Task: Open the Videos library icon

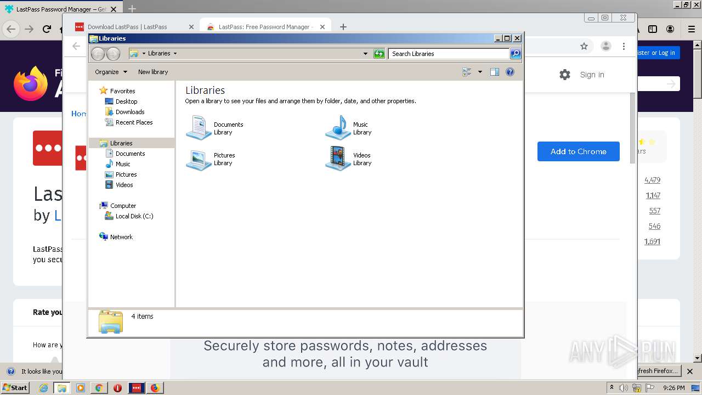Action: [338, 159]
